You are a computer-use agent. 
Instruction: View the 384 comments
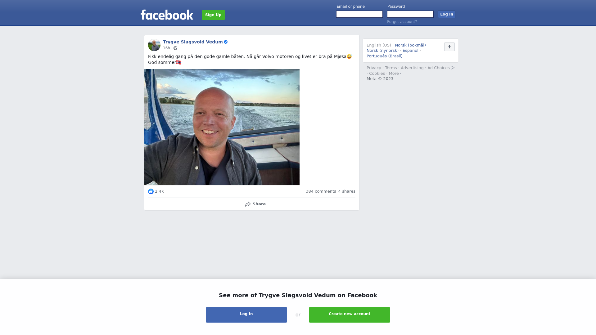point(321,191)
